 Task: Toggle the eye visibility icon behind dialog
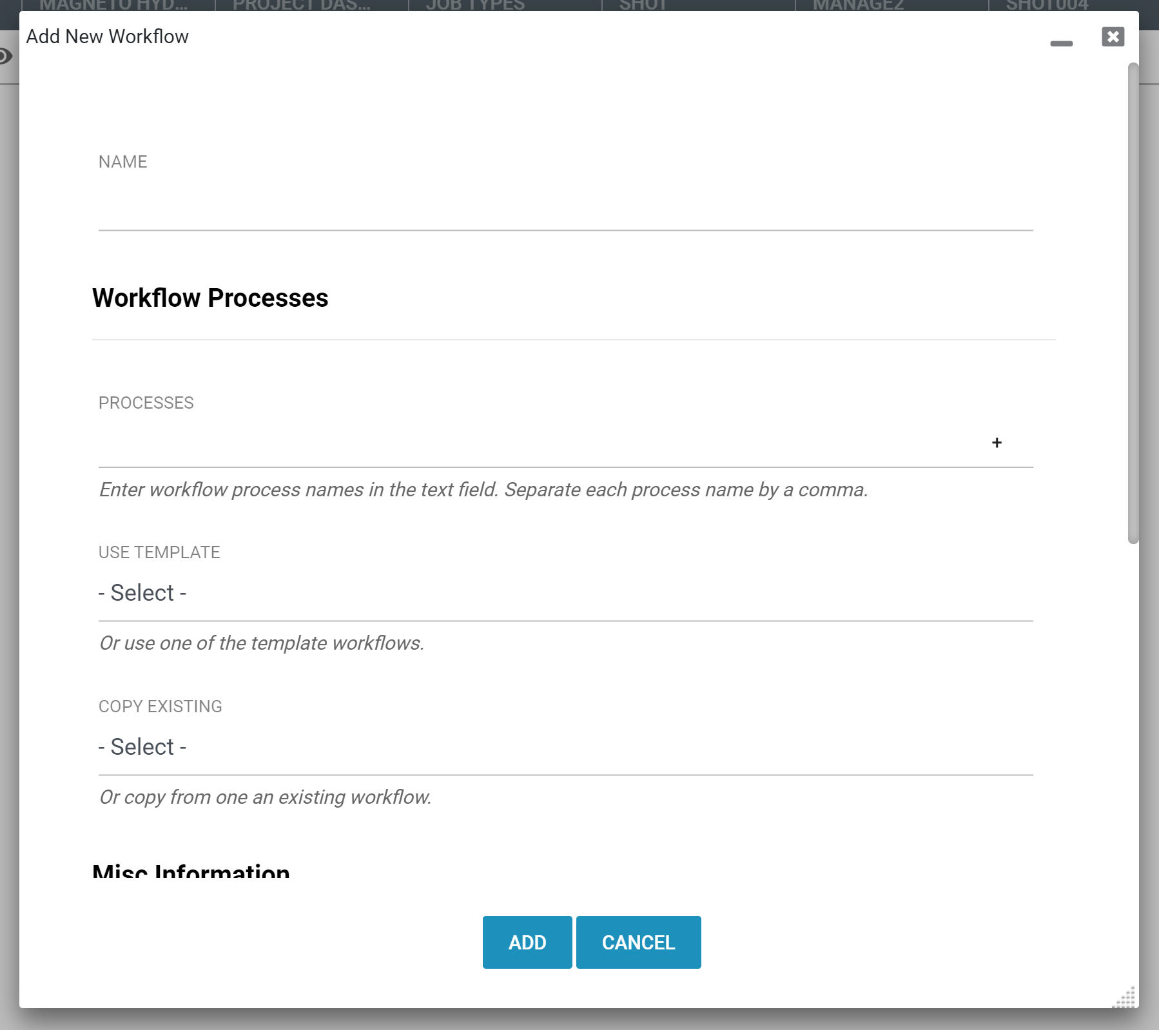pos(5,56)
